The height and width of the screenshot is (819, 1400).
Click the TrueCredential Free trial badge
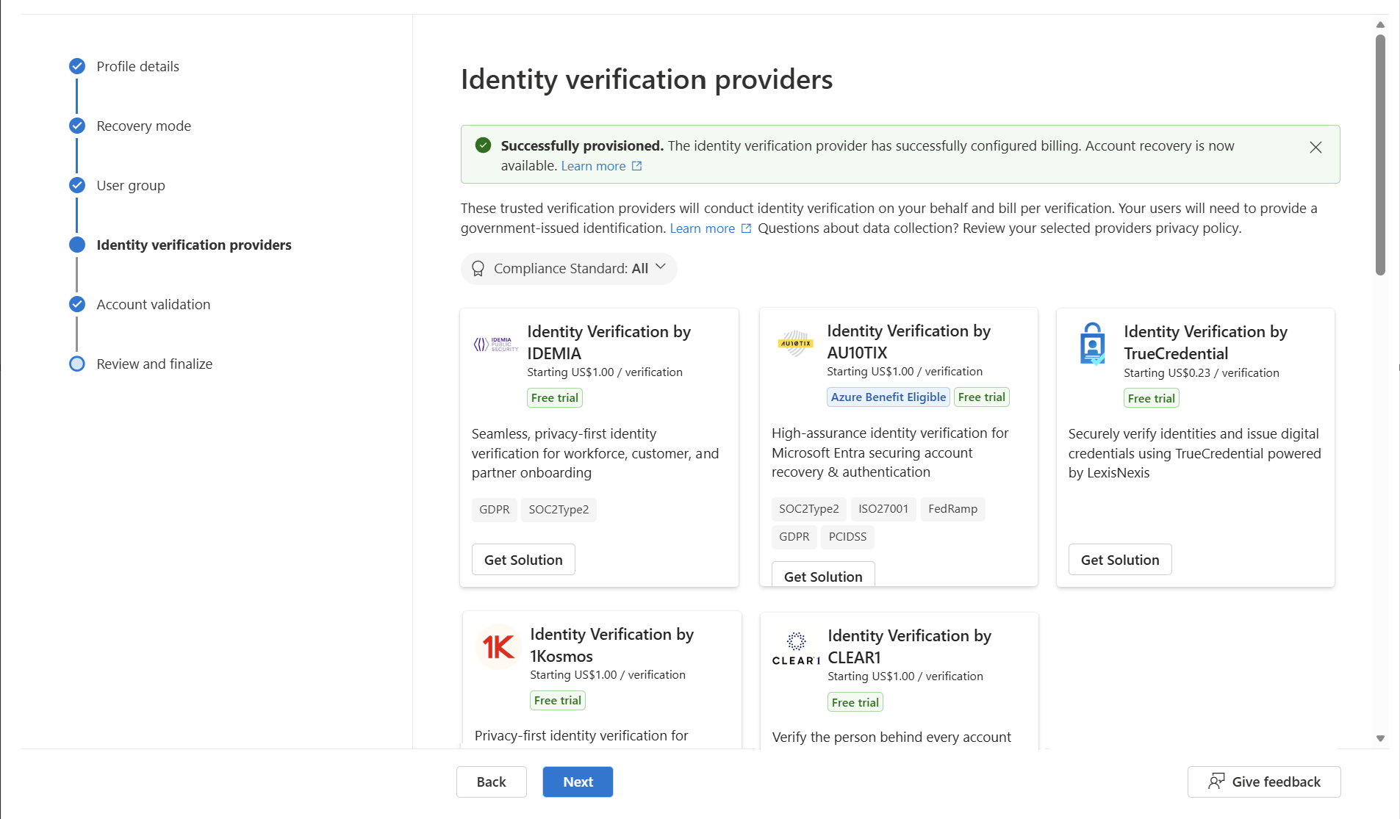pyautogui.click(x=1152, y=399)
